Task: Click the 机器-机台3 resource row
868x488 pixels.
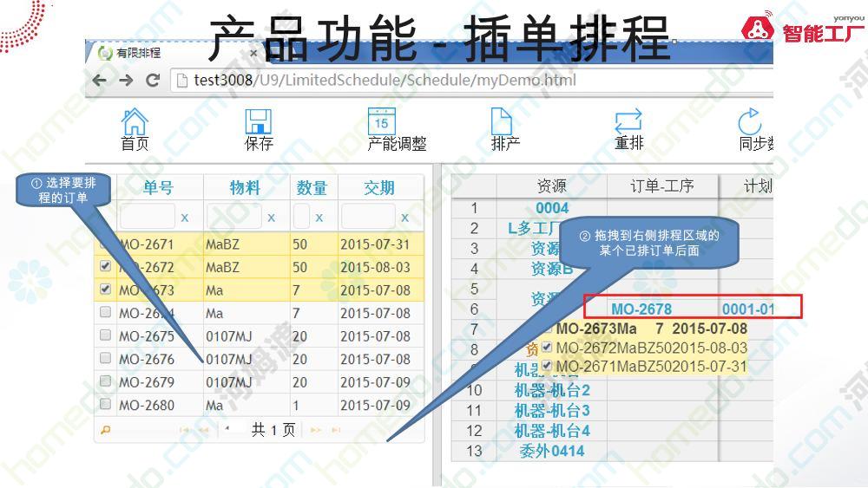Action: (552, 410)
